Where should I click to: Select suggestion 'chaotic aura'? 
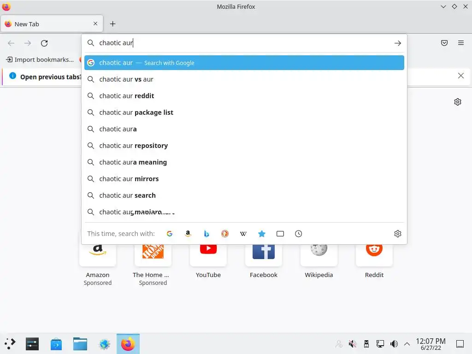[x=244, y=129]
